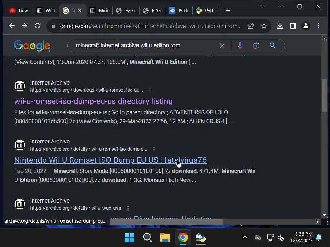Reload the Google search page
The width and height of the screenshot is (330, 247).
pos(38,26)
